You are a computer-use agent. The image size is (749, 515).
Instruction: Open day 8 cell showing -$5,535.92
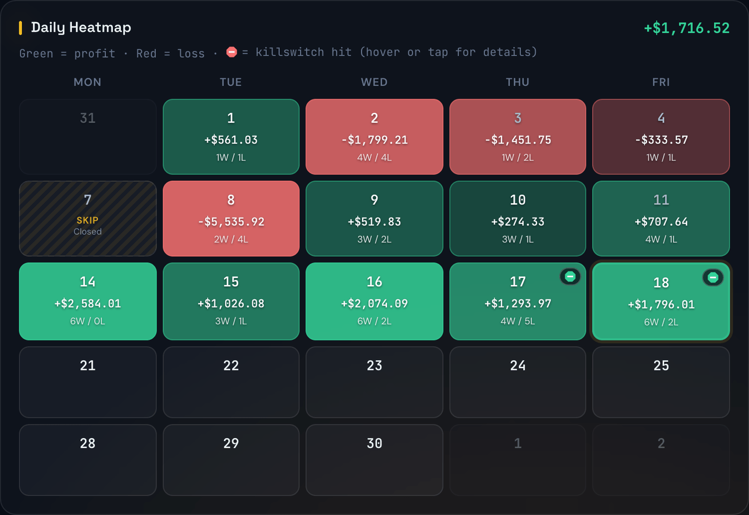(231, 218)
